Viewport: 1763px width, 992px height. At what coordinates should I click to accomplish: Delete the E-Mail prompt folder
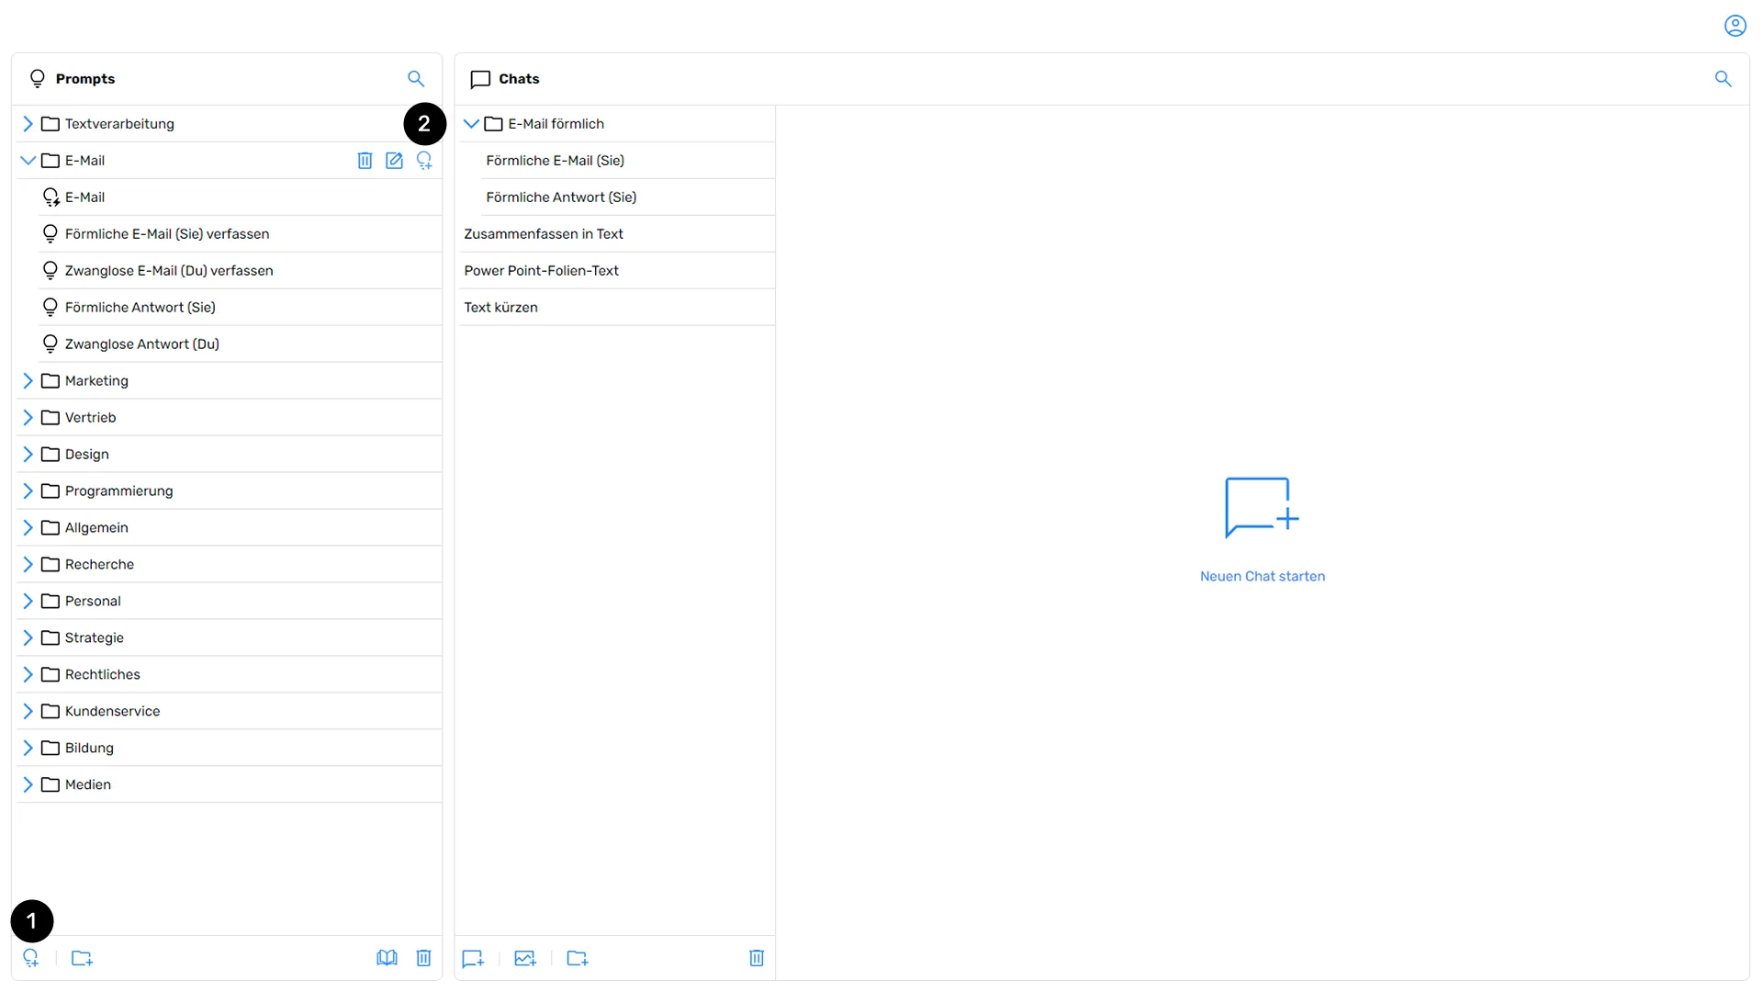pyautogui.click(x=365, y=161)
